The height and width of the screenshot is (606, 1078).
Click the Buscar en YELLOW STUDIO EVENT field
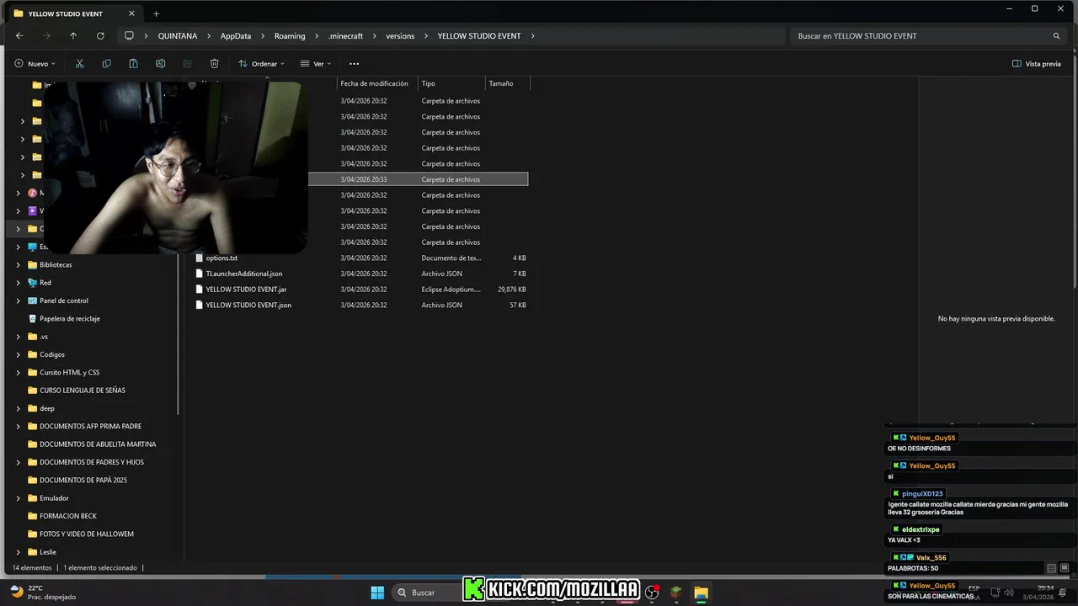[x=930, y=35]
